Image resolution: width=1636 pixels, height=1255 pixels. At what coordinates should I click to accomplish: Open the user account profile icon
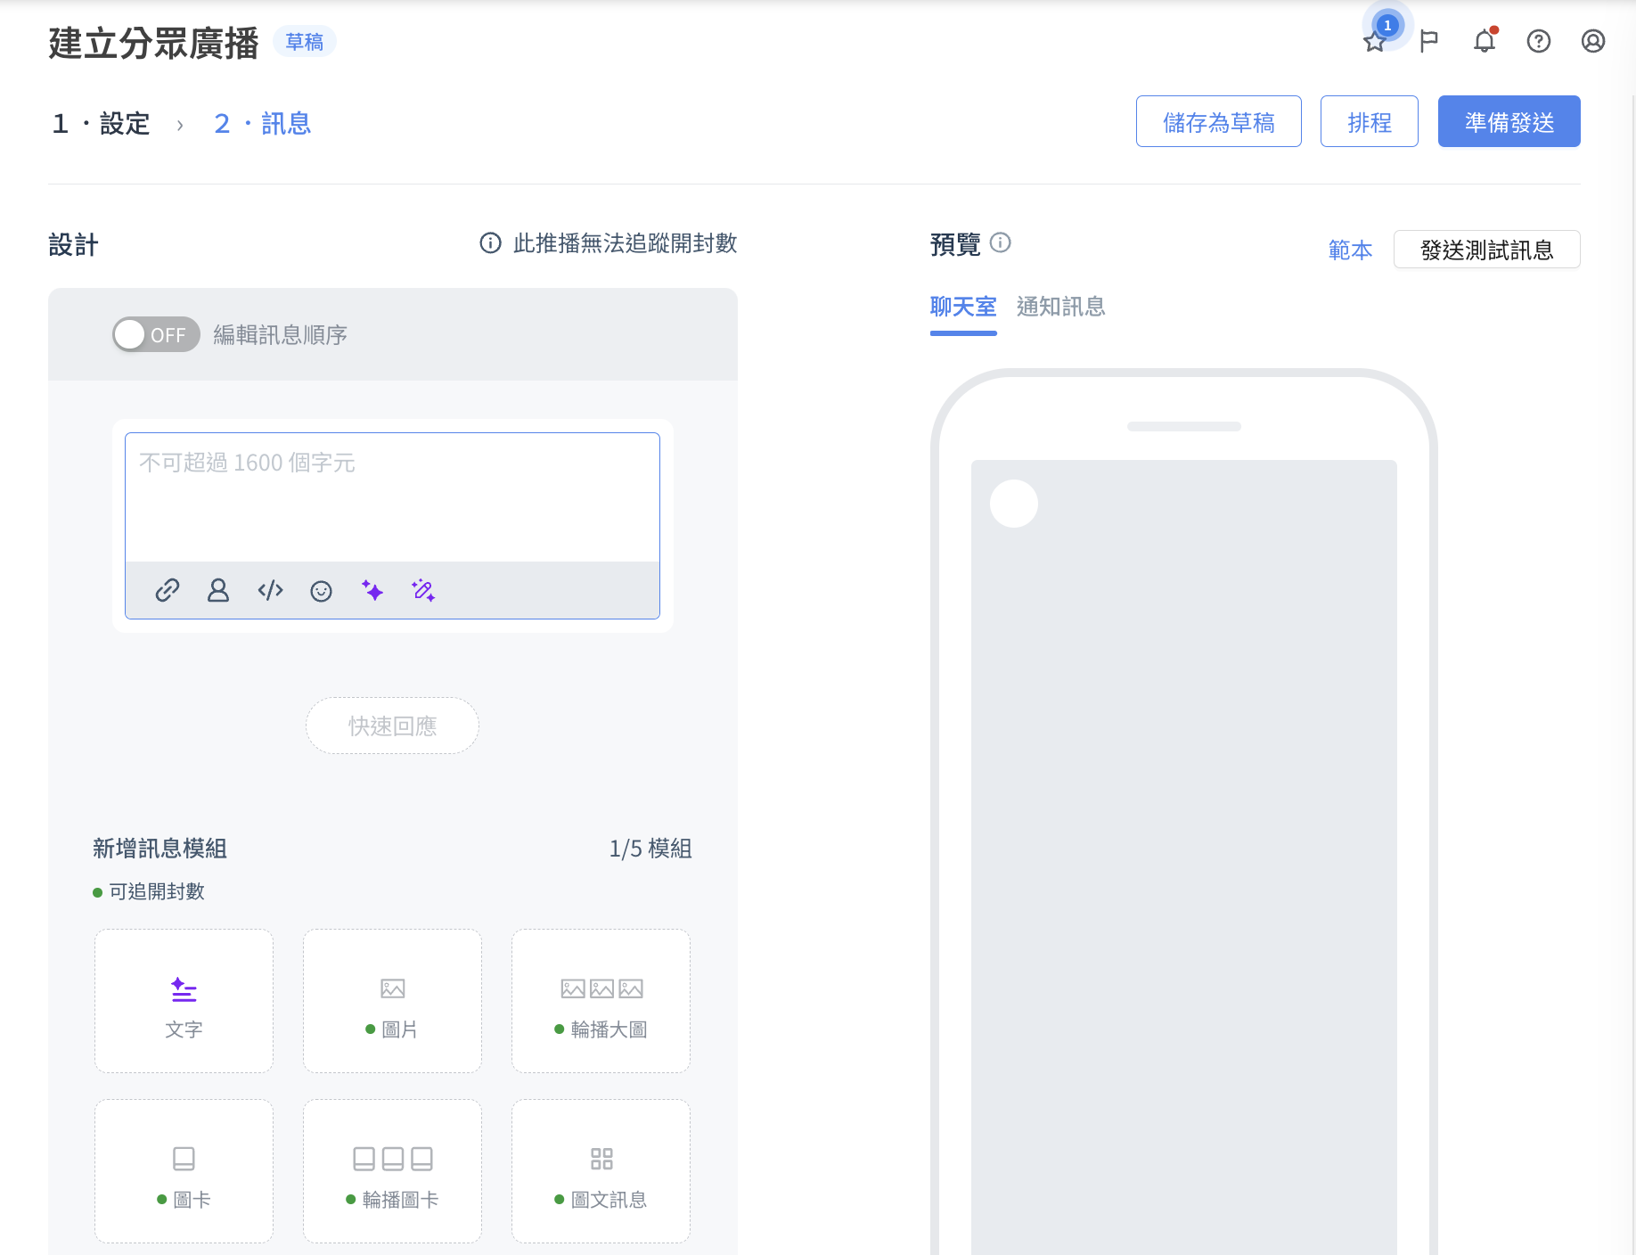pyautogui.click(x=1593, y=41)
